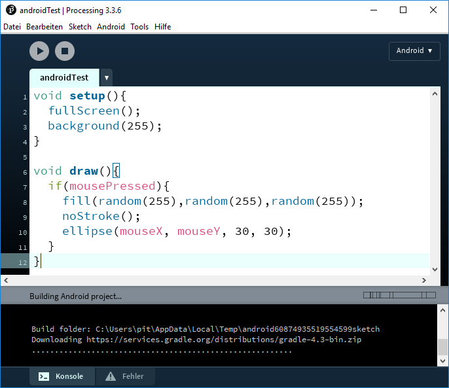Switch to the Konsole tab
This screenshot has width=449, height=388.
click(63, 376)
